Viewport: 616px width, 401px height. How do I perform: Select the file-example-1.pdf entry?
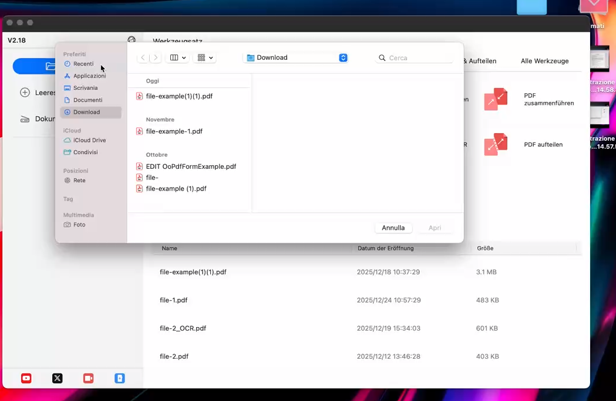pyautogui.click(x=174, y=131)
